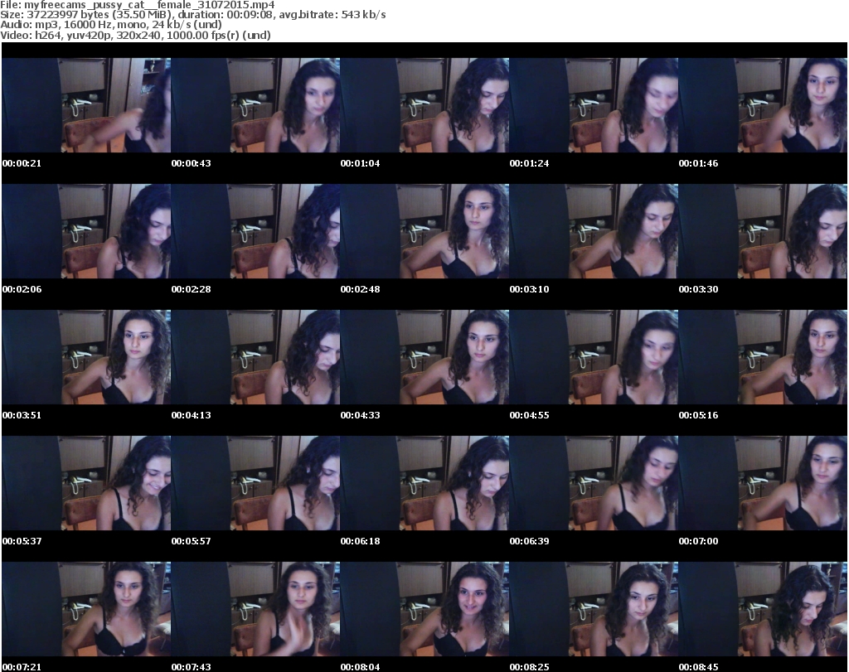Pick the thumbnail for 00:08:25

594,609
